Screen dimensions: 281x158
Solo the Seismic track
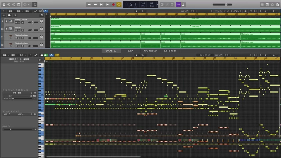[19, 30]
